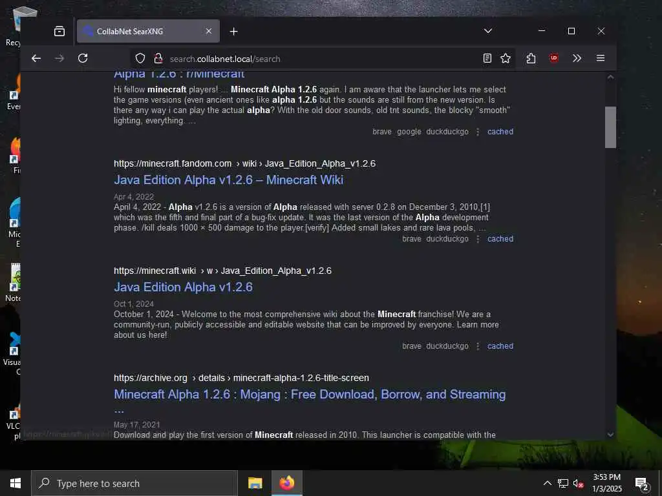Screen dimensions: 662x496
Task: Open cached link for minecraft.fandom.com result
Action: tap(500, 239)
